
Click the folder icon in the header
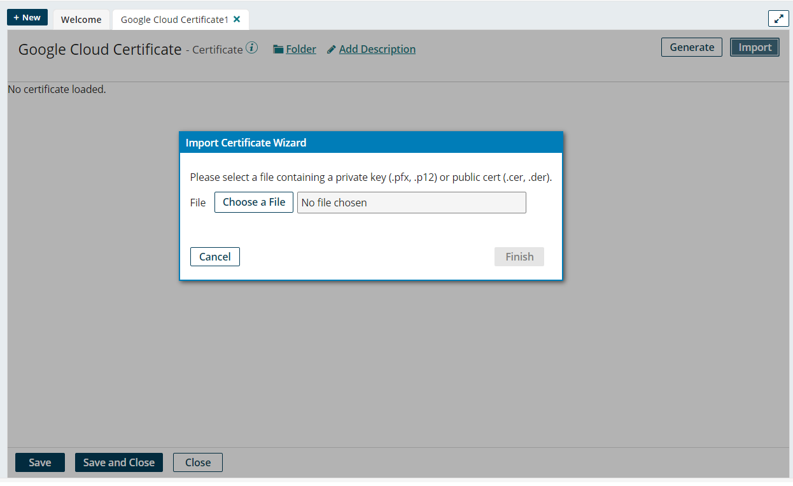coord(278,50)
